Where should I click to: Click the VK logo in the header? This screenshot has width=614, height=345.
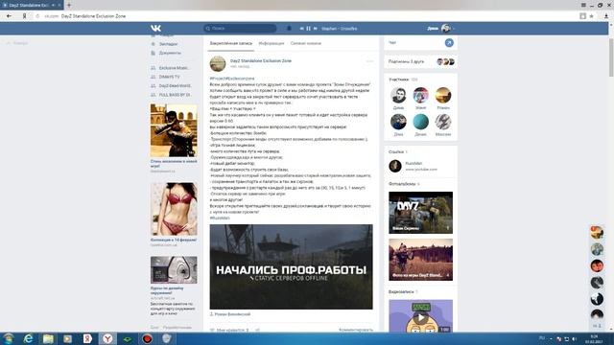coord(155,28)
